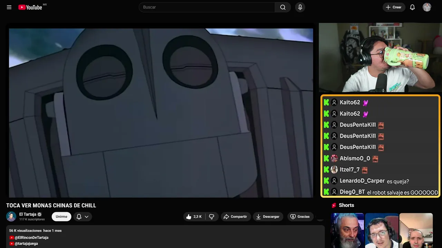Click the Abismo0_0 chat avatar picture

coord(334,158)
